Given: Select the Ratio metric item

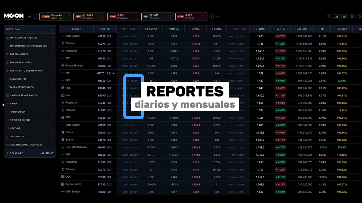Looking at the screenshot, I should (30, 103).
